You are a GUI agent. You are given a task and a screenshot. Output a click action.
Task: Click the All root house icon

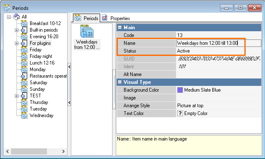(17, 17)
